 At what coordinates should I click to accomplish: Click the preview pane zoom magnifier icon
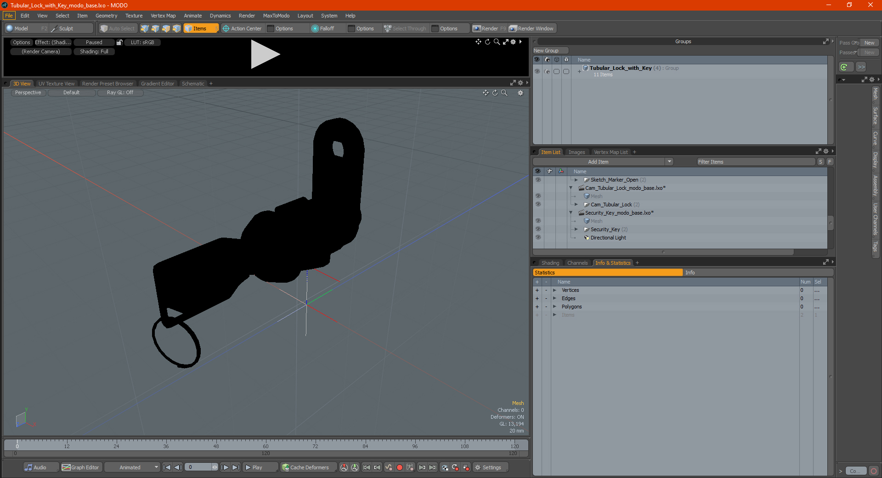click(x=497, y=42)
